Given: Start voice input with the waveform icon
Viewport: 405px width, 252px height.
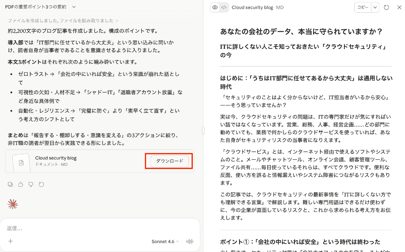Looking at the screenshot, I should point(190,241).
